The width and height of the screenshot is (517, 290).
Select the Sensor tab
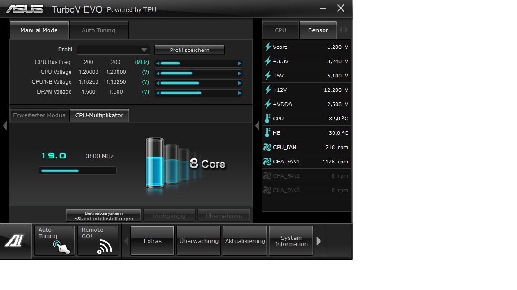coord(318,30)
